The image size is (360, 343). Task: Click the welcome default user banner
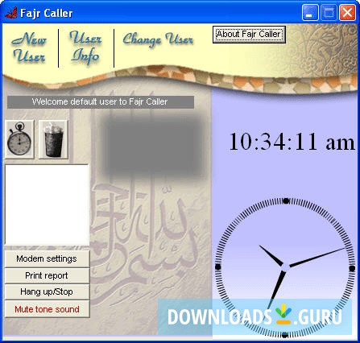coord(101,102)
